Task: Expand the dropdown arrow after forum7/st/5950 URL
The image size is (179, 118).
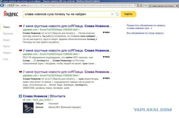Action: click(x=79, y=30)
